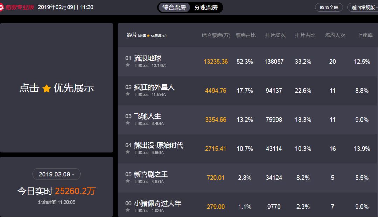Click the 排片场次 column header
The image size is (378, 217).
click(275, 35)
